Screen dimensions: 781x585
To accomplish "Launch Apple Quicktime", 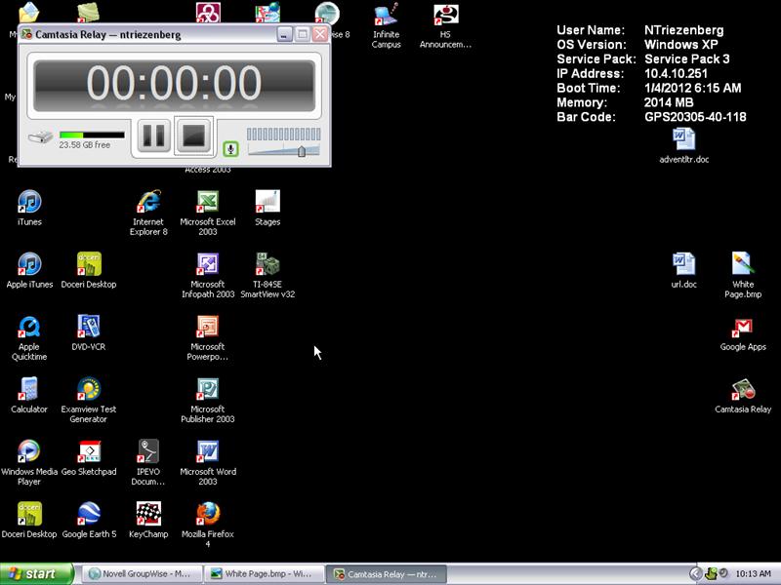I will point(29,338).
